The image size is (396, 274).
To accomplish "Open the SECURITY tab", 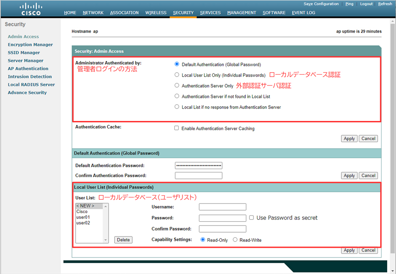I will click(x=183, y=13).
